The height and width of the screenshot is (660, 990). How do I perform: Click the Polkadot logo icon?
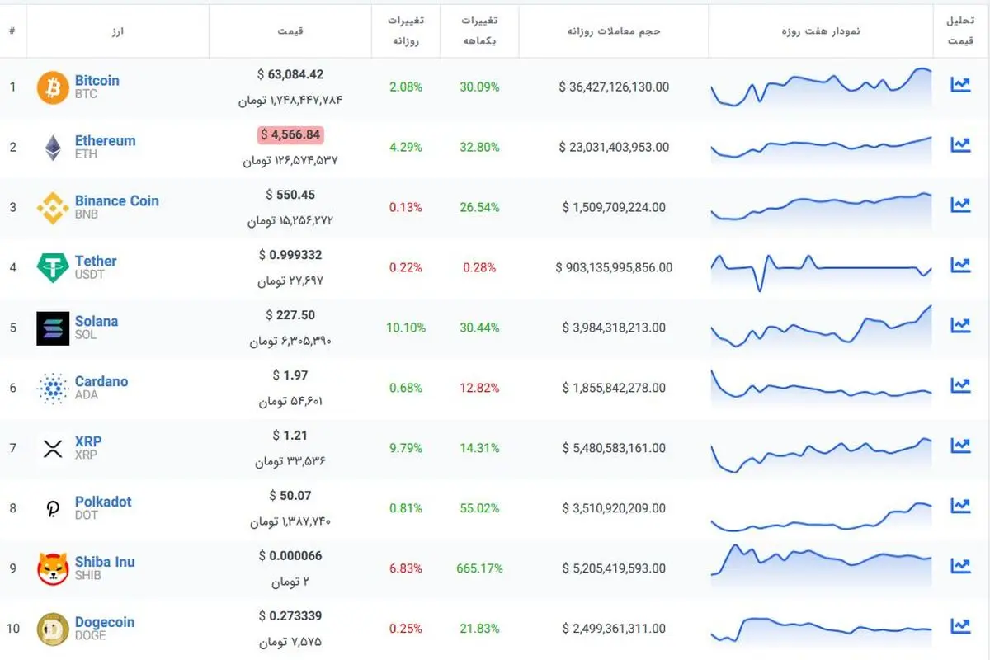tap(53, 509)
